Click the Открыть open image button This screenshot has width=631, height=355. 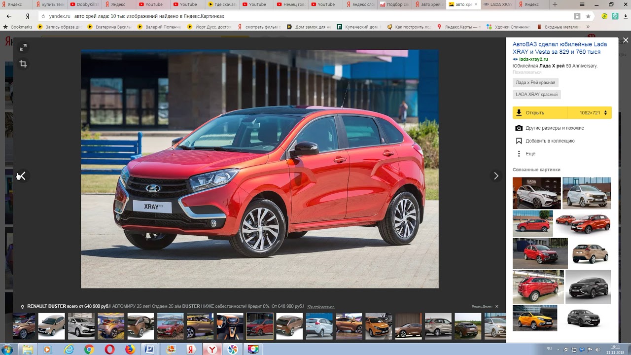tap(540, 113)
